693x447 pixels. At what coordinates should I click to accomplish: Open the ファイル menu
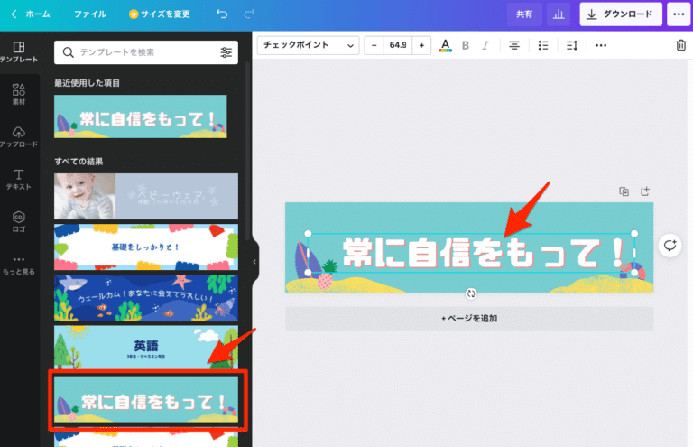pyautogui.click(x=89, y=14)
